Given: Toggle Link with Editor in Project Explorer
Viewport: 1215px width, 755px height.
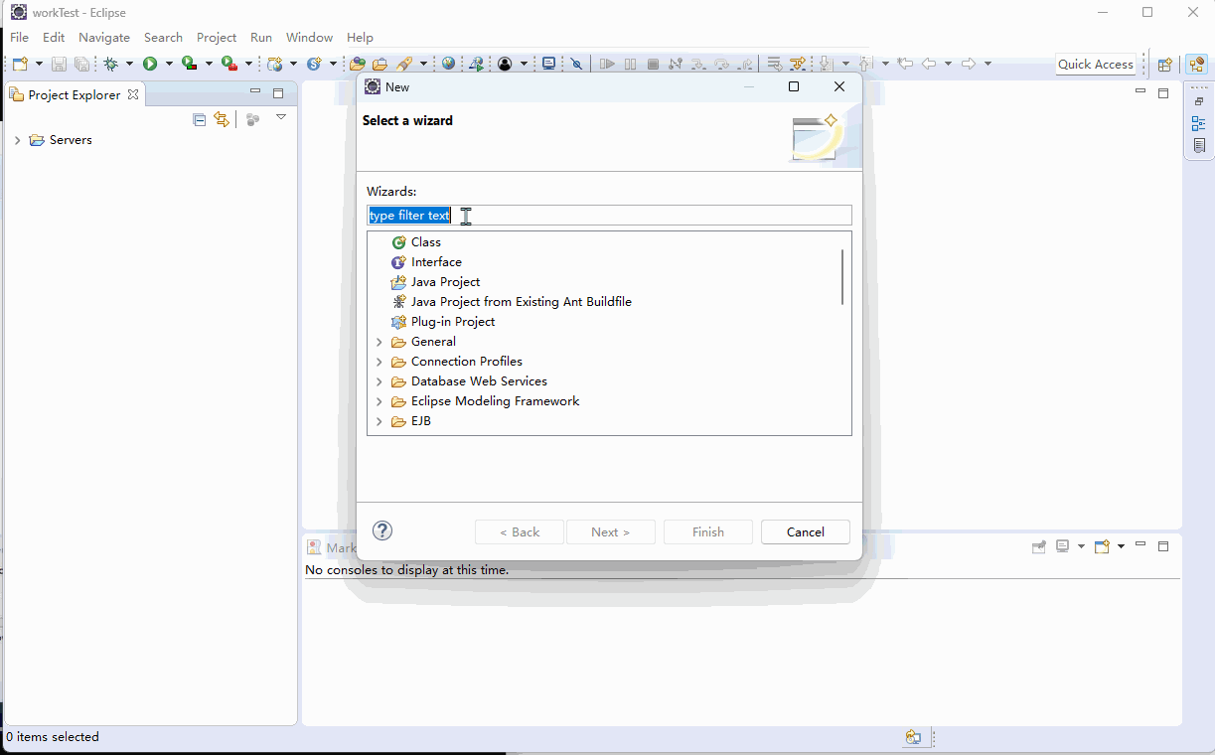Looking at the screenshot, I should pyautogui.click(x=221, y=119).
